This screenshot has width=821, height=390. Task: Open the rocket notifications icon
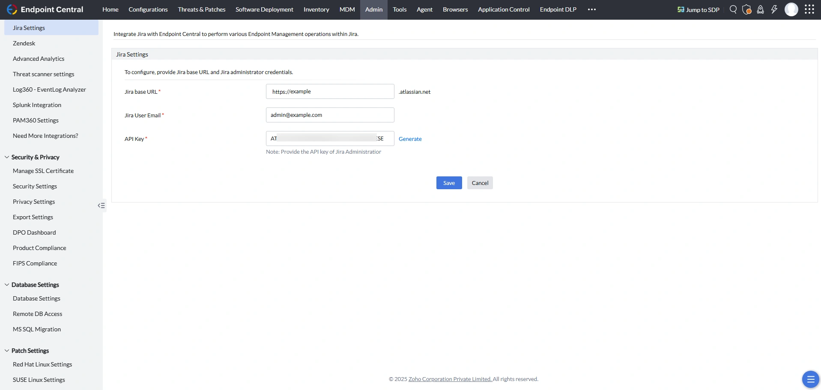761,9
